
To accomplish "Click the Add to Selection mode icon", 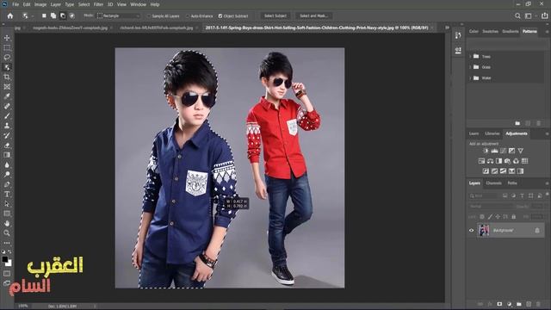I will (53, 15).
